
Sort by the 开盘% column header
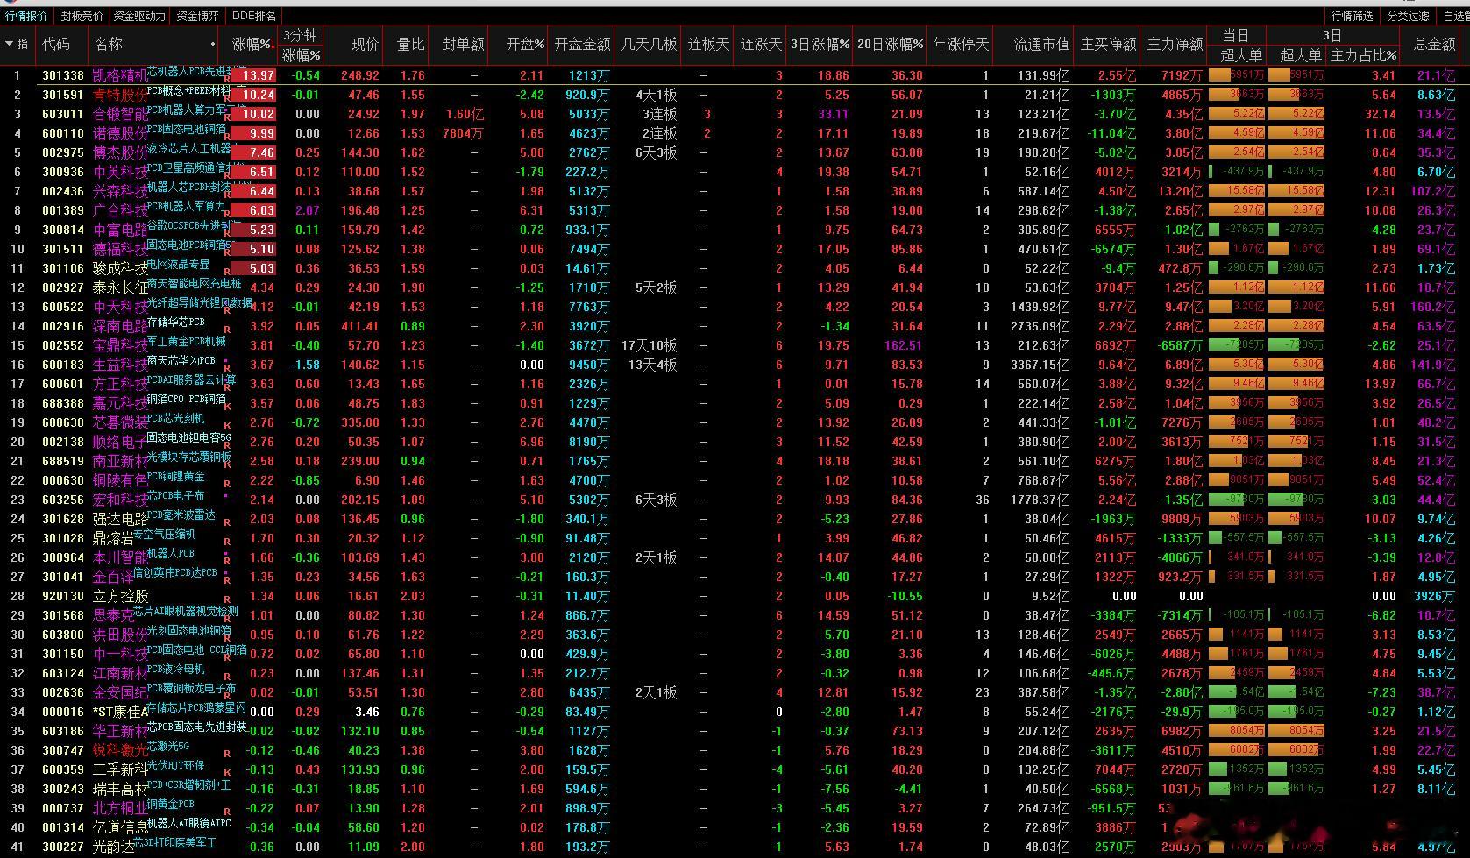526,44
